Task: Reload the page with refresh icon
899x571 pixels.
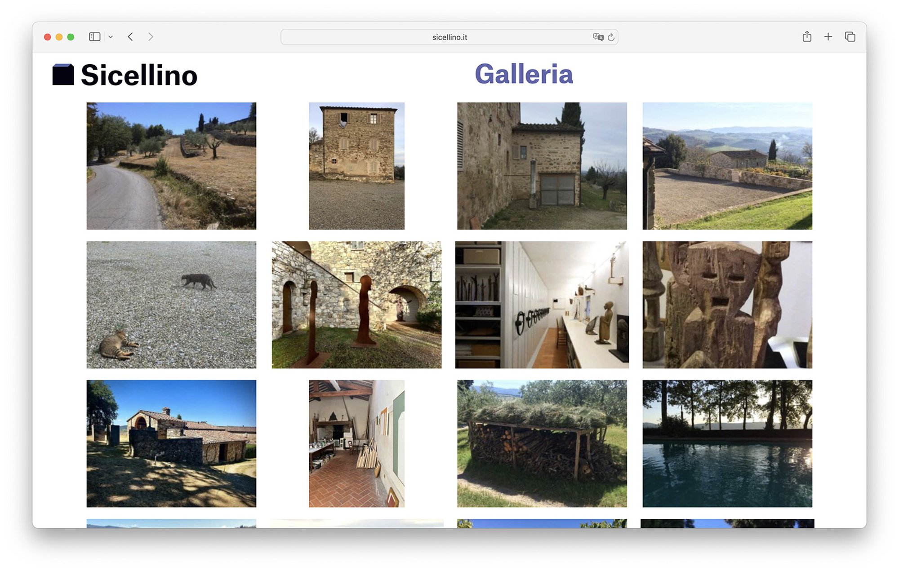Action: point(611,37)
